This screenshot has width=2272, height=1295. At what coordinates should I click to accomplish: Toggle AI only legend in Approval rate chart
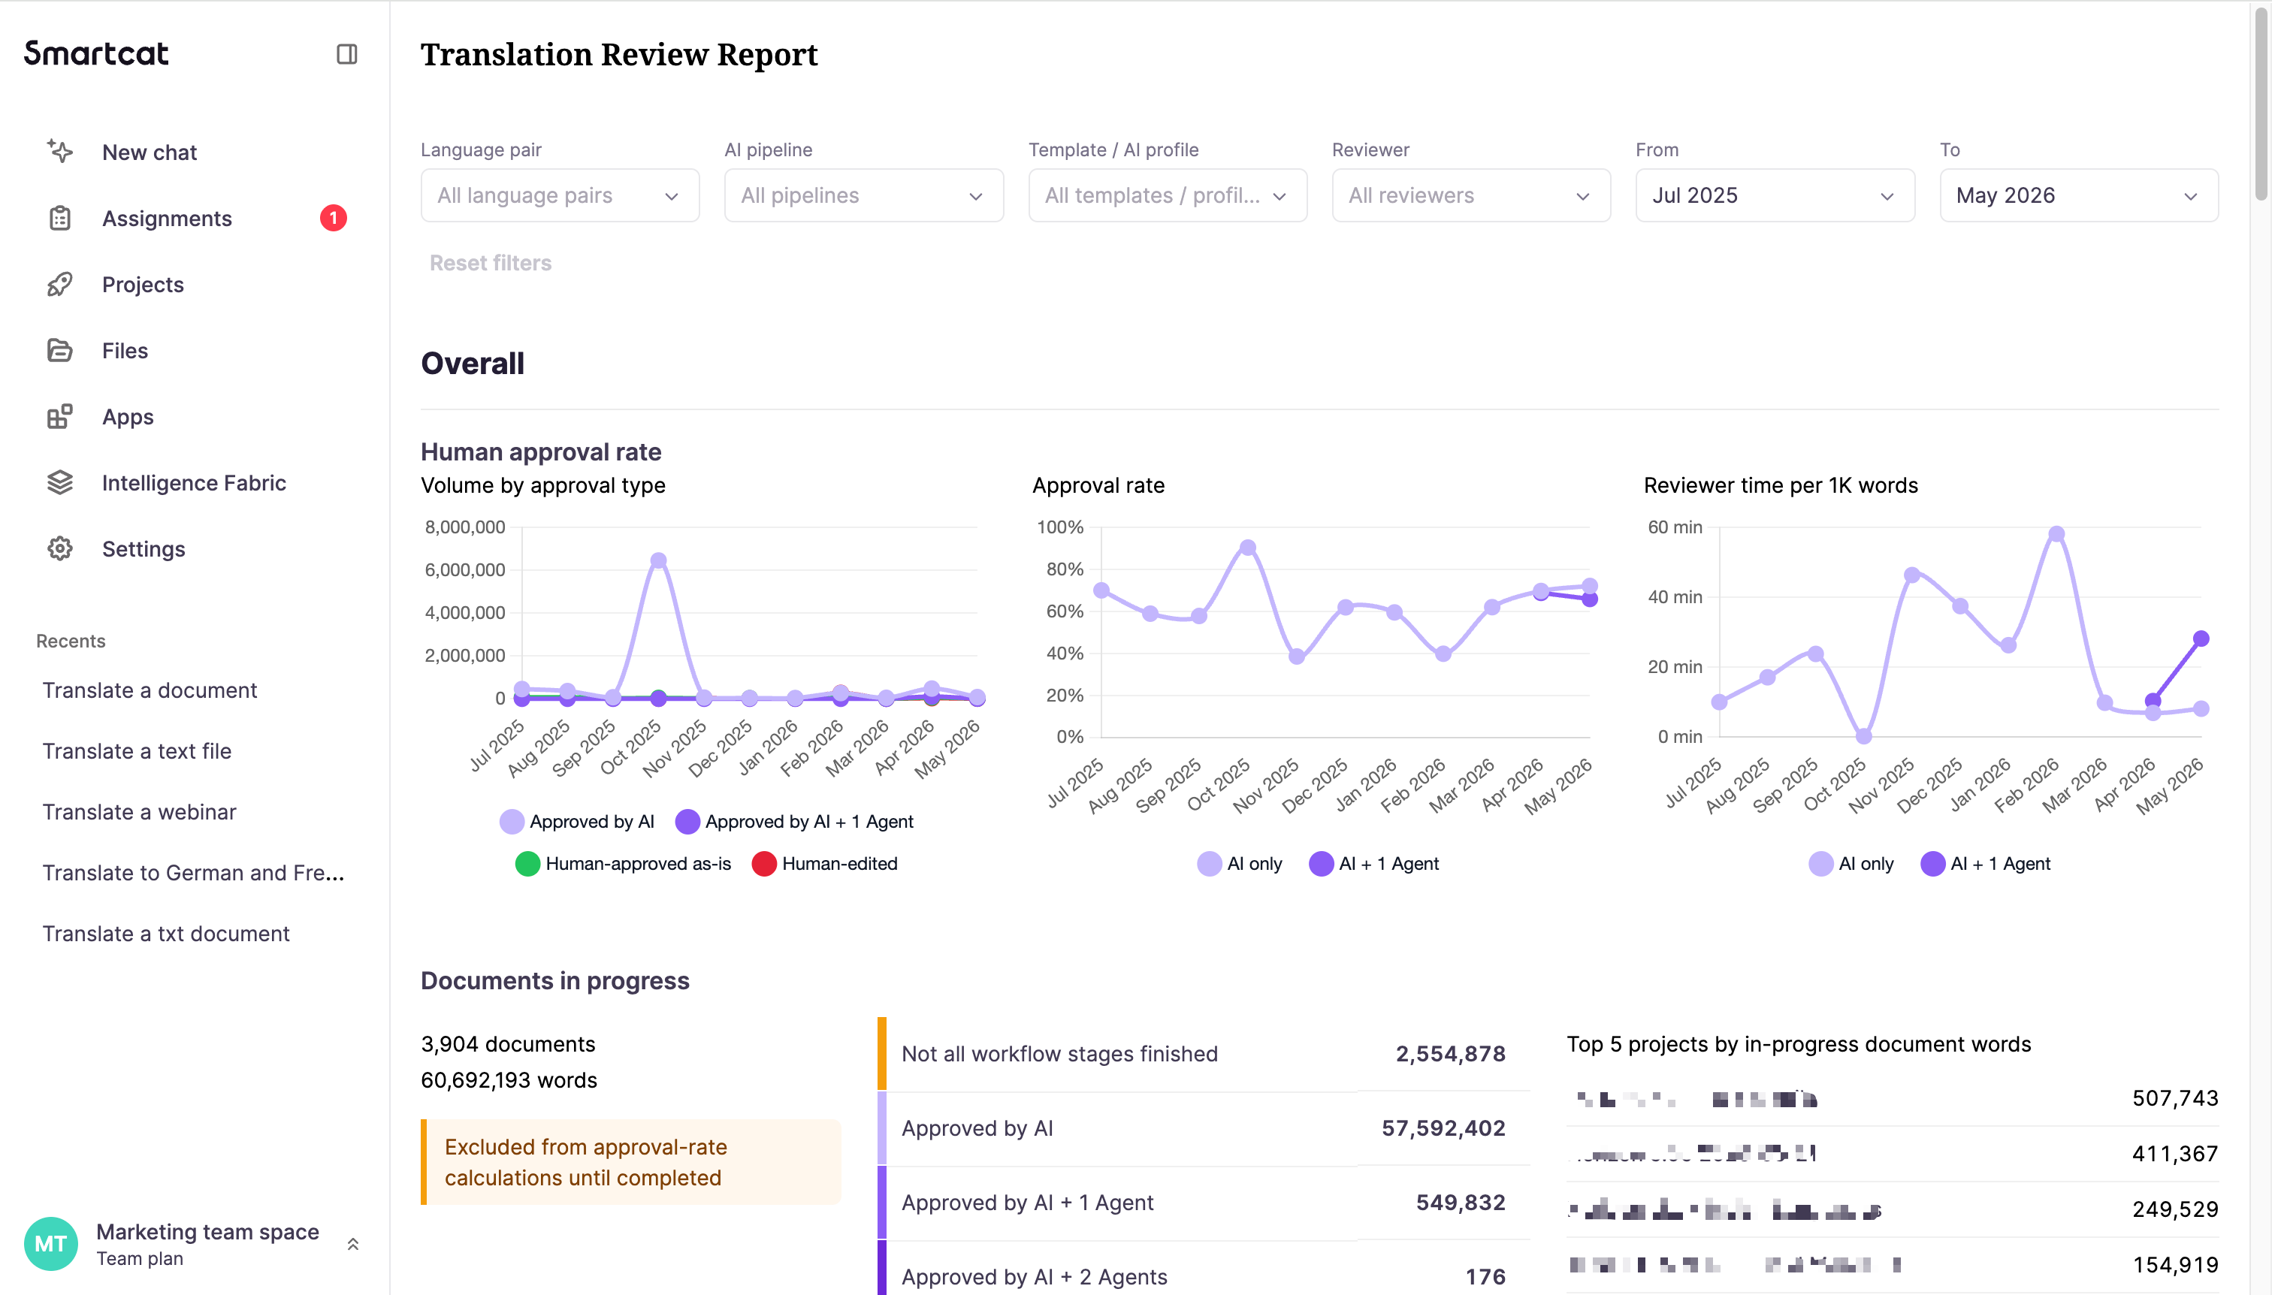coord(1240,864)
